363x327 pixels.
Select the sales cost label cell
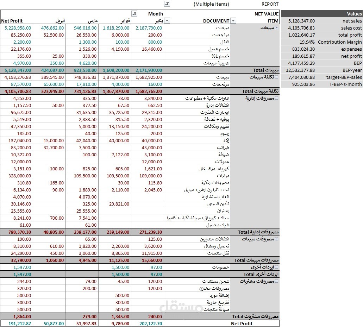point(351,28)
